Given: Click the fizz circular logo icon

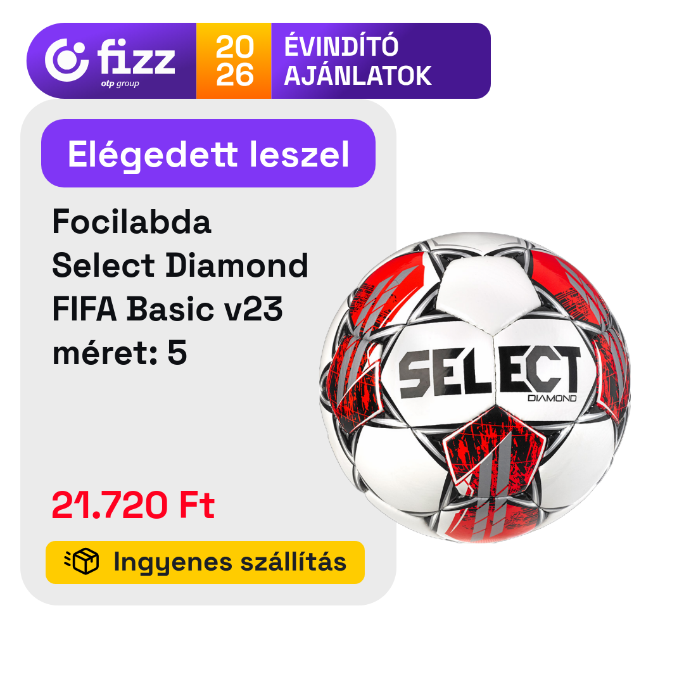Looking at the screenshot, I should [66, 60].
